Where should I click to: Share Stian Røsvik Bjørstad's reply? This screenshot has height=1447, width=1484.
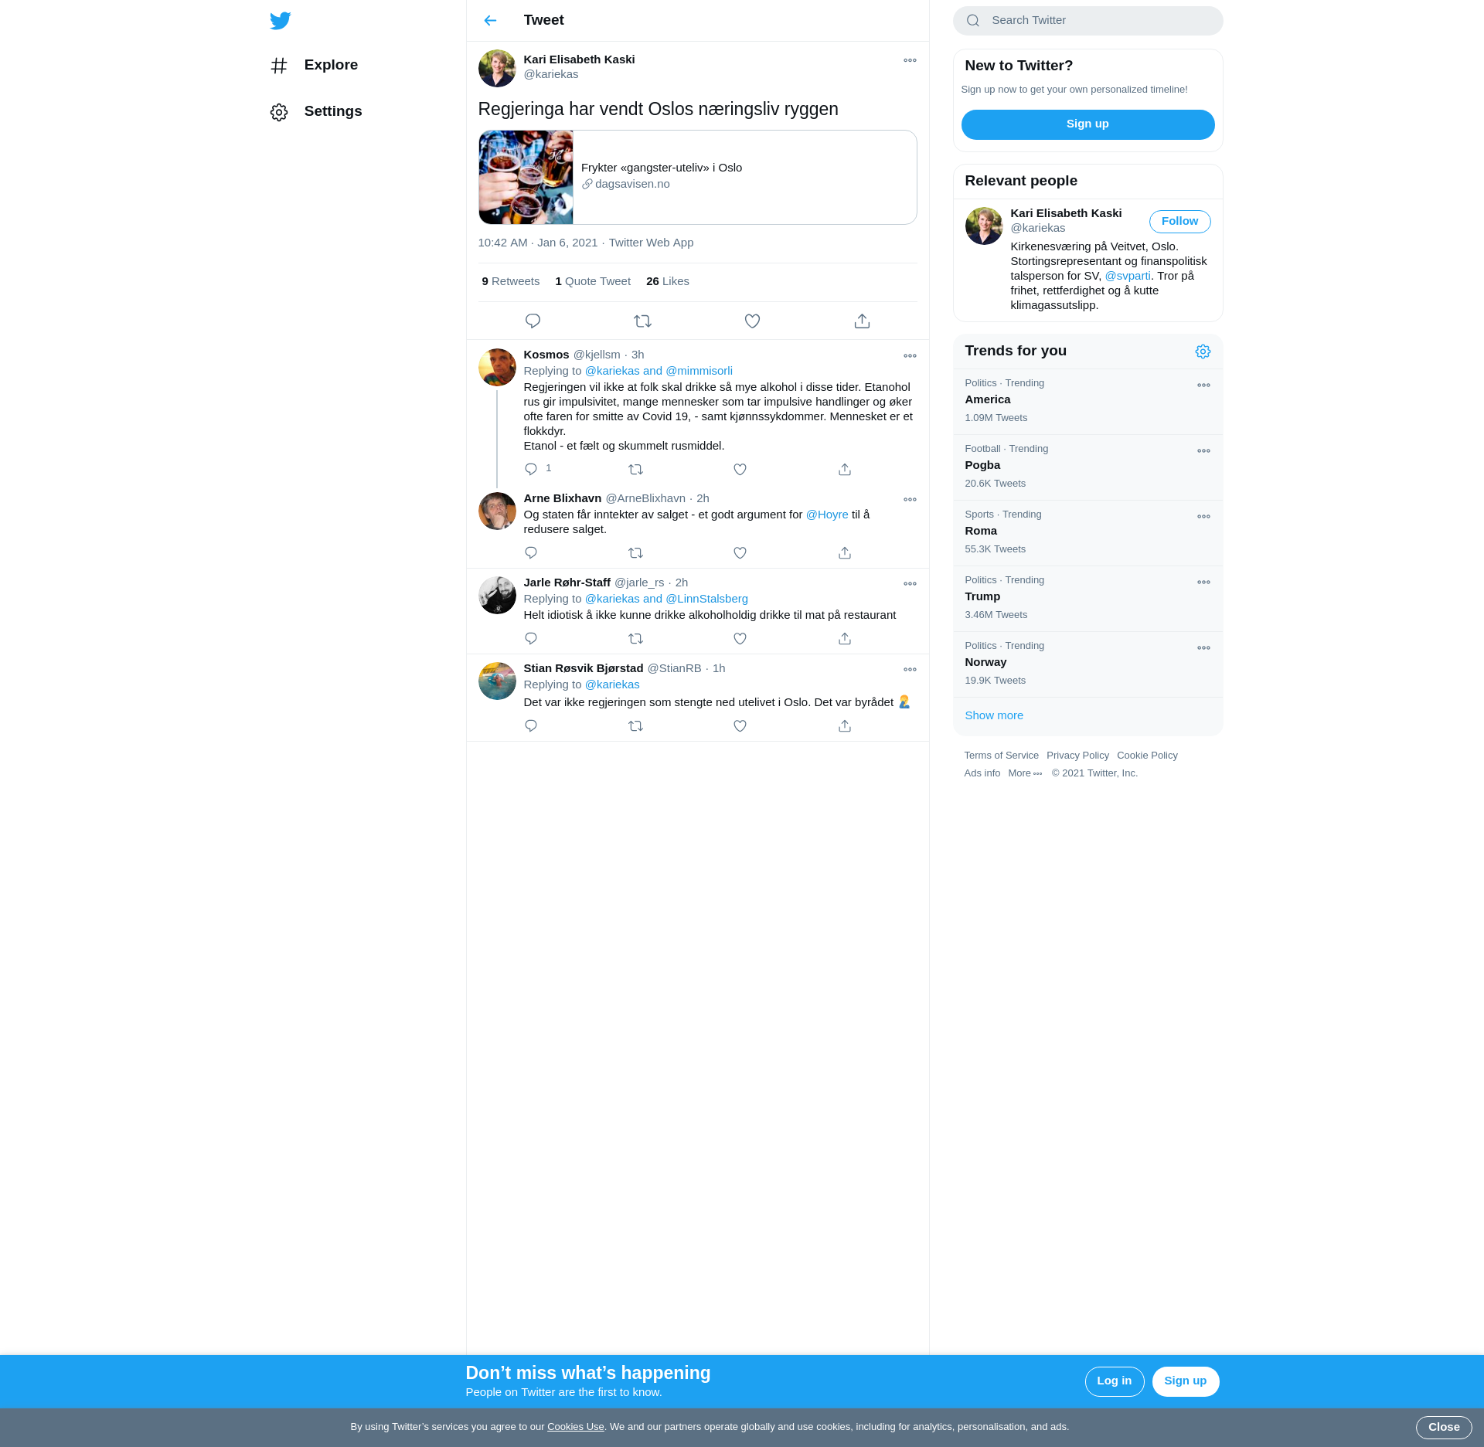[x=845, y=726]
